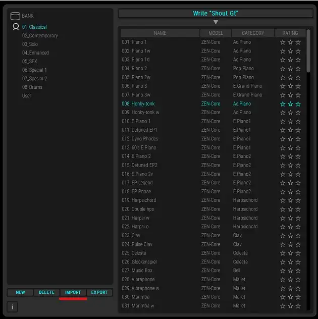
Task: Click the BANK cylinder icon
Action: (15, 16)
